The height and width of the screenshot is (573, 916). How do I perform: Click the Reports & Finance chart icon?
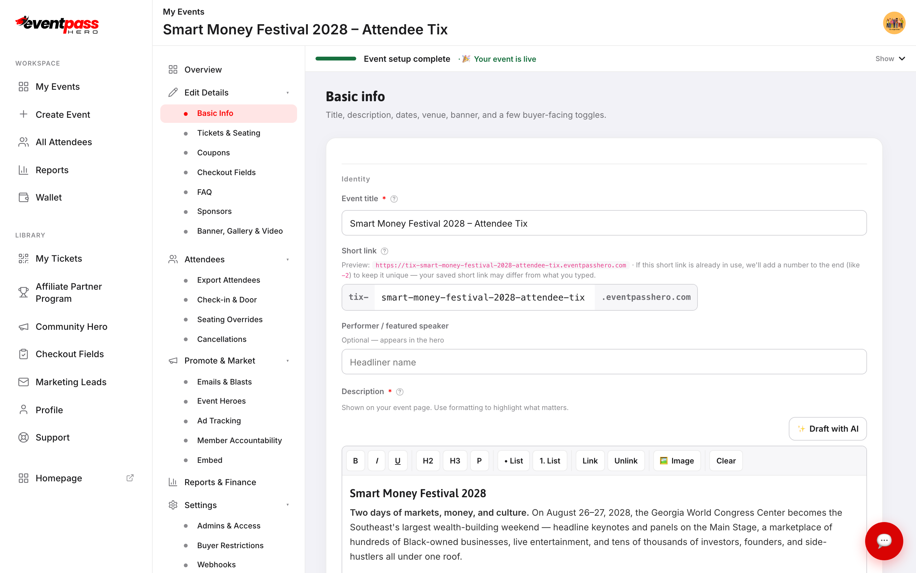click(x=173, y=482)
